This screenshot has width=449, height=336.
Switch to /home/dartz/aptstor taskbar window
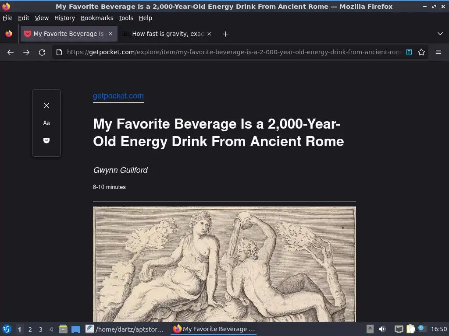pyautogui.click(x=125, y=329)
